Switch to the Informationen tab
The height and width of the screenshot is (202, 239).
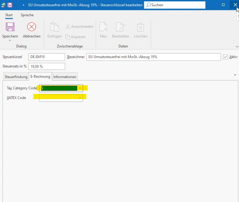click(65, 77)
